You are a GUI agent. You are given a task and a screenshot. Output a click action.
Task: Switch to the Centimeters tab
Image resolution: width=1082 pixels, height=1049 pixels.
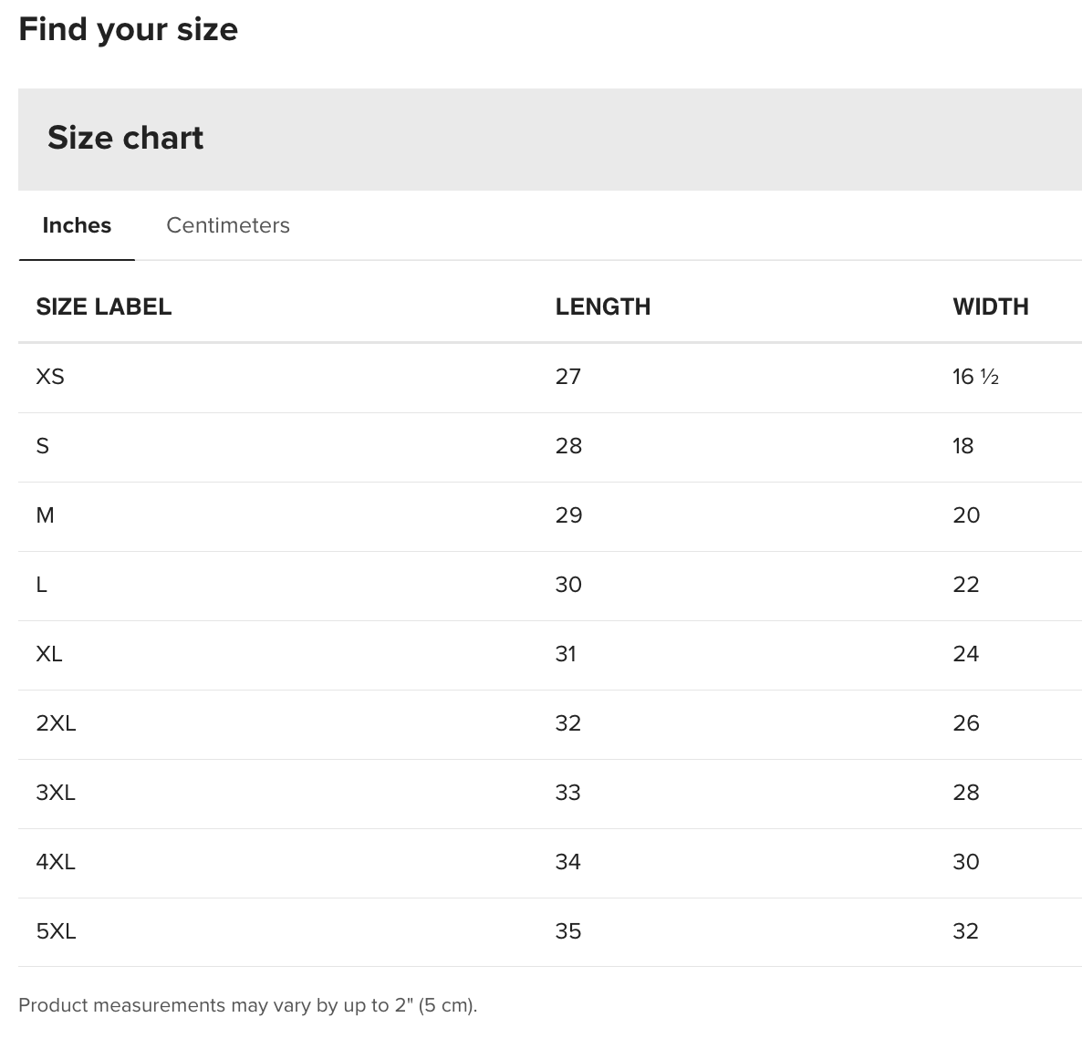pyautogui.click(x=227, y=225)
